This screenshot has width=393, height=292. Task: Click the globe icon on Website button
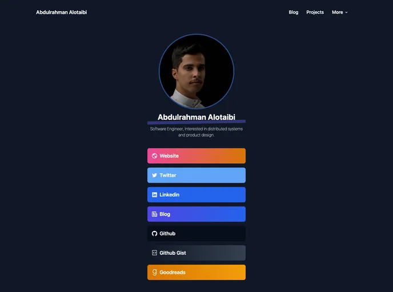click(x=154, y=156)
